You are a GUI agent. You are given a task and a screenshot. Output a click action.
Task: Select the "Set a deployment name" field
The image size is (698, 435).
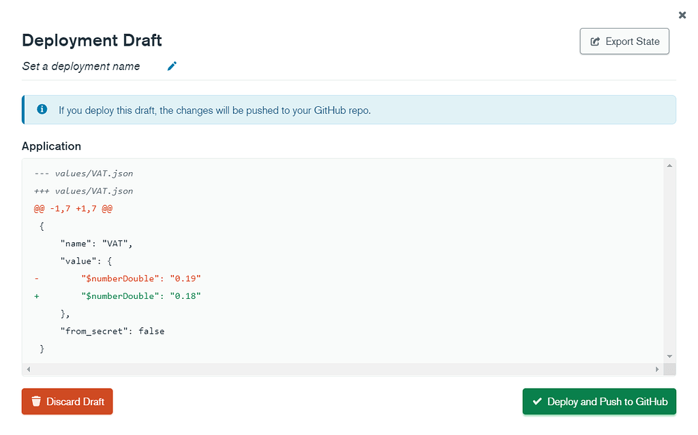point(81,67)
